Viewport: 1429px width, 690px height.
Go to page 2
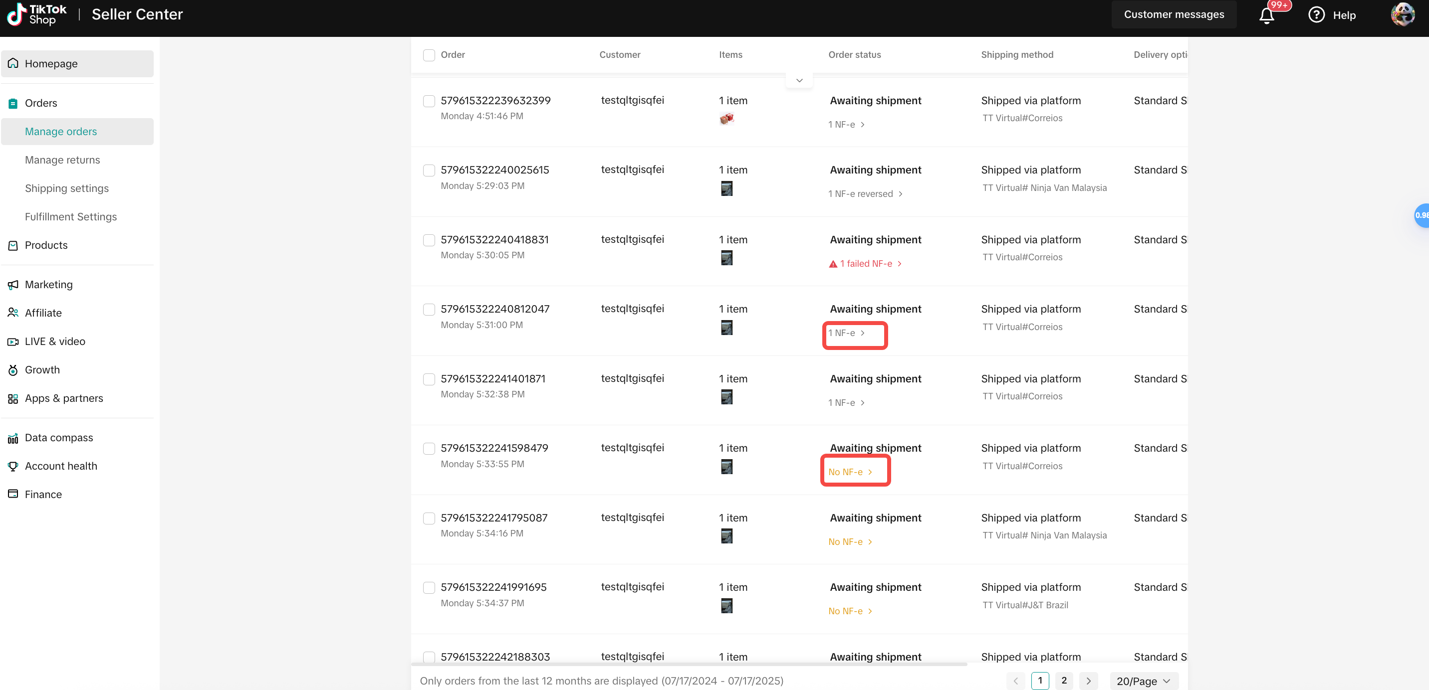(x=1064, y=681)
